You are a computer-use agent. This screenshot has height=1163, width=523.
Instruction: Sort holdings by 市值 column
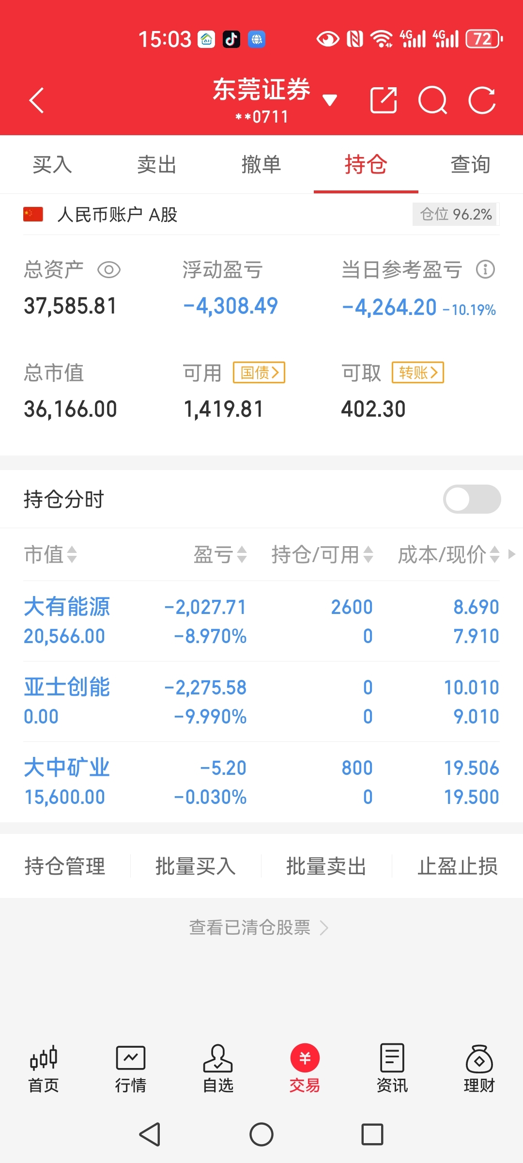click(x=50, y=554)
